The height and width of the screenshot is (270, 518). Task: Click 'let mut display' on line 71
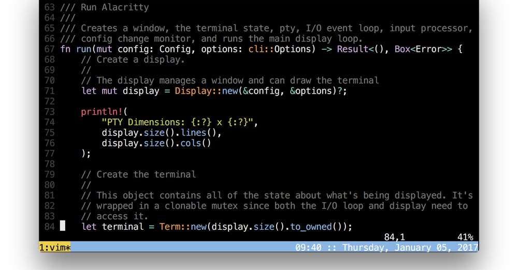pyautogui.click(x=120, y=91)
